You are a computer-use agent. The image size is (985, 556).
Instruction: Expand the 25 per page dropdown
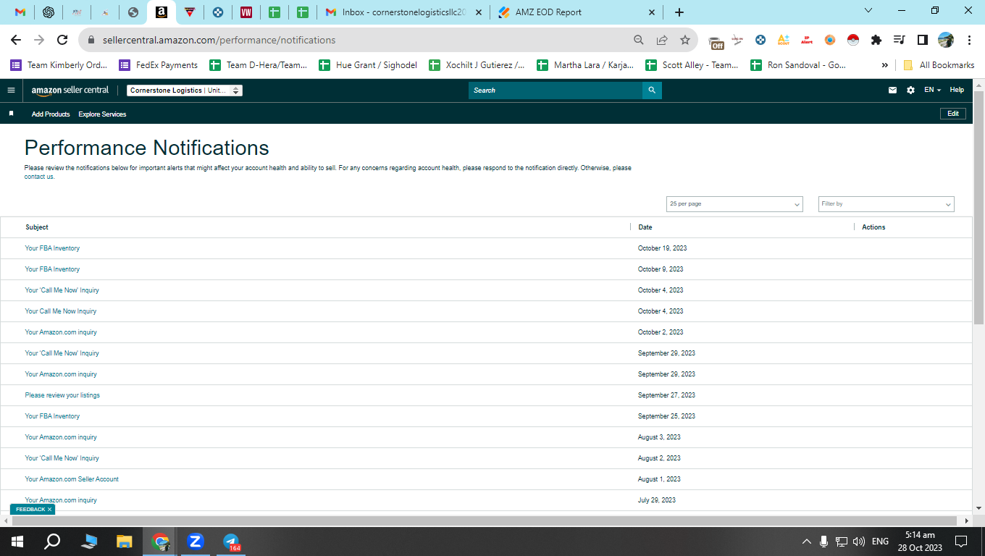click(x=734, y=204)
